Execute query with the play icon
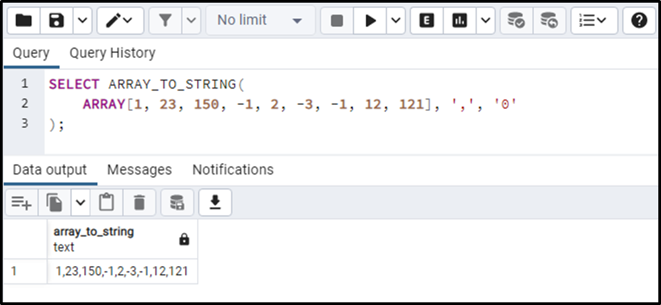This screenshot has height=305, width=661. point(370,20)
